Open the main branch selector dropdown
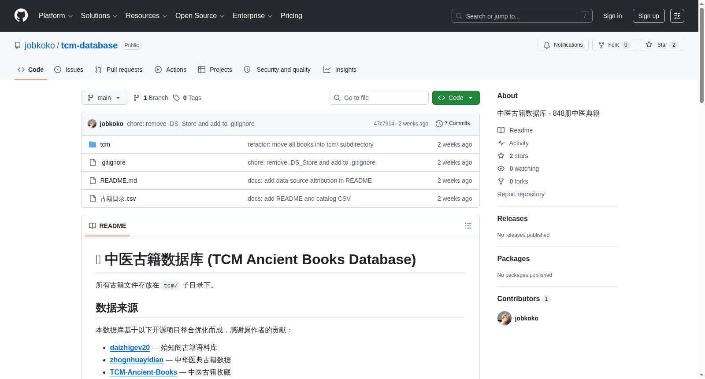 tap(104, 98)
